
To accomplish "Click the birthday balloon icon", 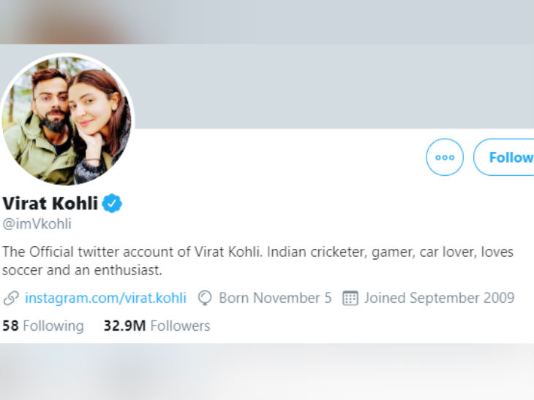I will coord(205,298).
